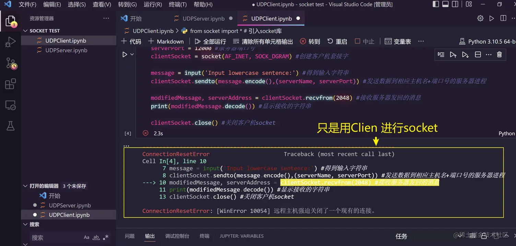
Task: Collapse the 打开的编辑器 section
Action: (25, 186)
